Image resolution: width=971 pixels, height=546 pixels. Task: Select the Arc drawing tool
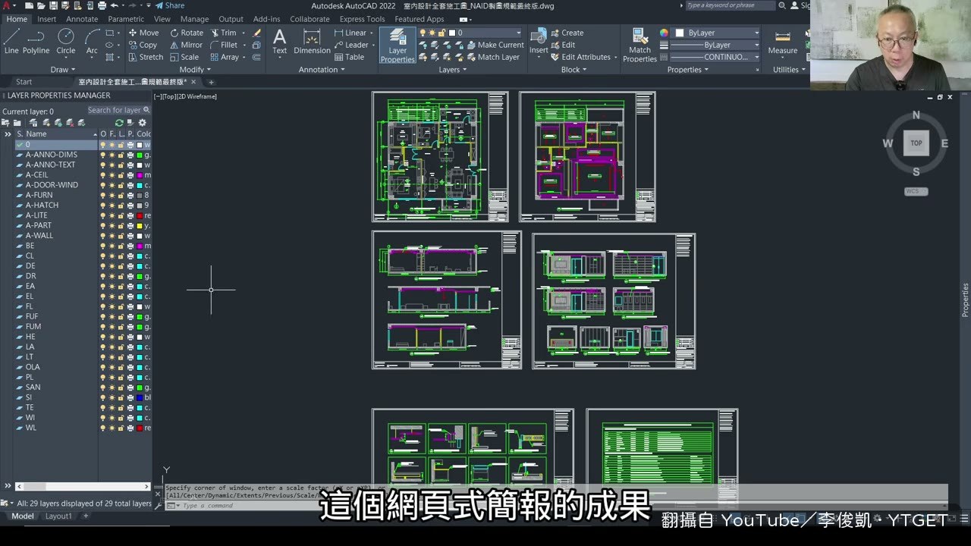click(92, 42)
